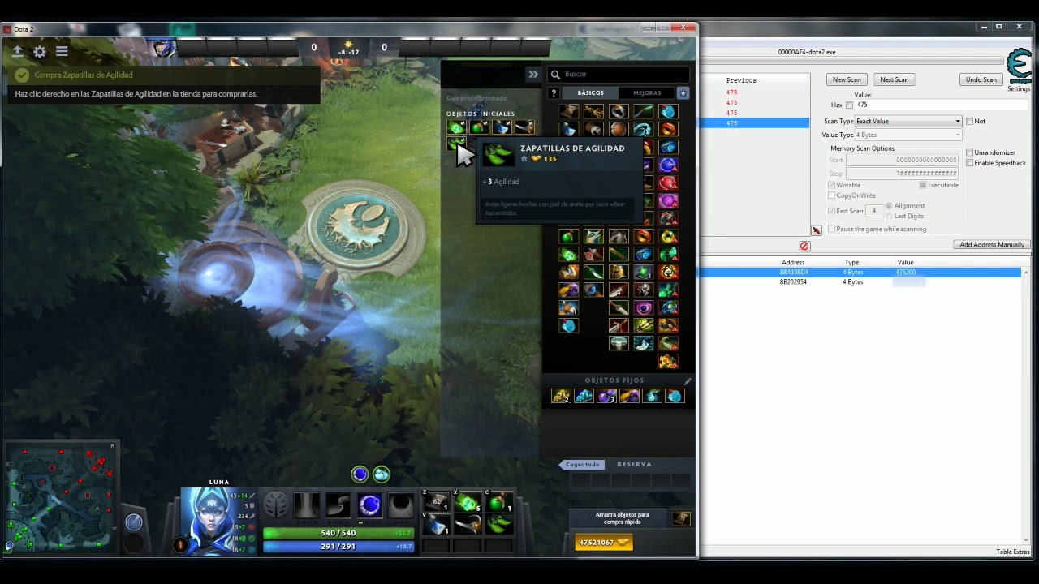Image resolution: width=1039 pixels, height=584 pixels.
Task: Check Pause the game while scanning
Action: [x=831, y=229]
